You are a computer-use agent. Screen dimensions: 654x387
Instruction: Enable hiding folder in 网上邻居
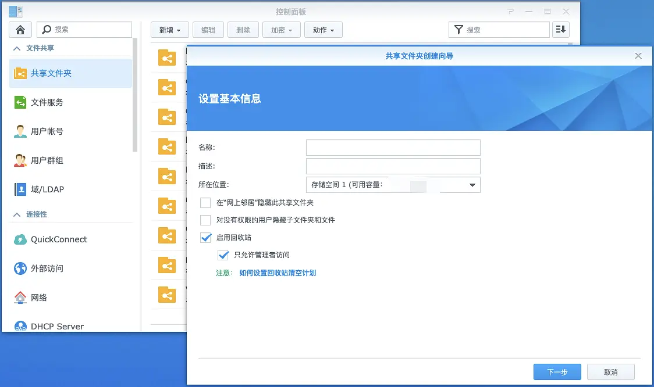pyautogui.click(x=205, y=203)
